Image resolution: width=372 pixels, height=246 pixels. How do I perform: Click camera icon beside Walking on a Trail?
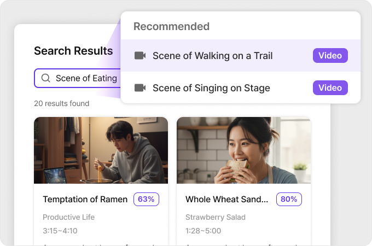click(140, 56)
